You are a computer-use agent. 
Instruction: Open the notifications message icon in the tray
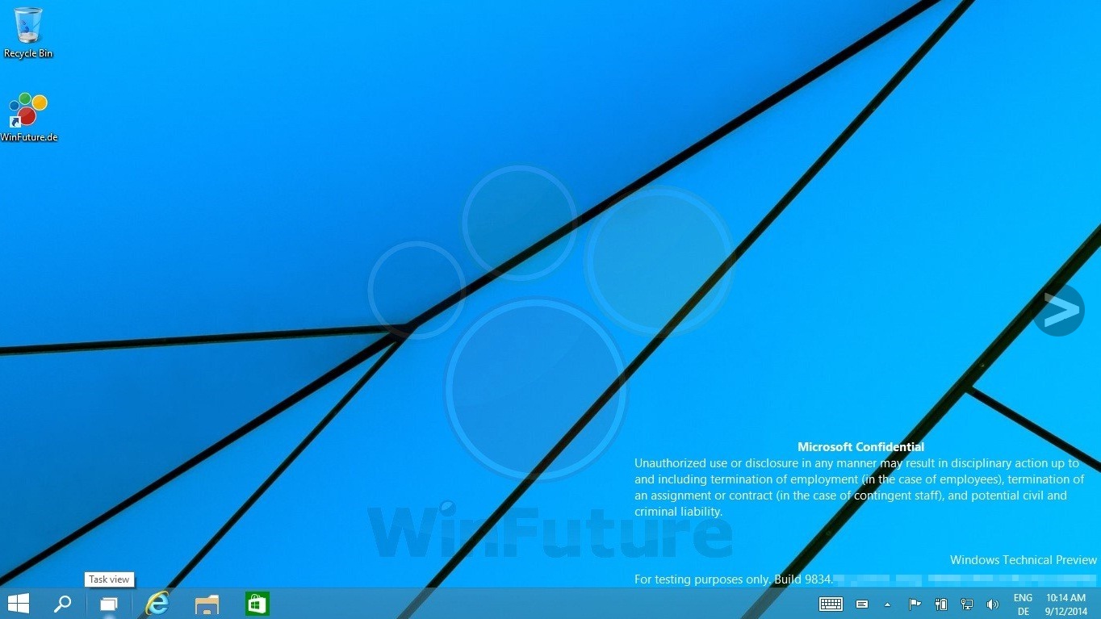coord(862,604)
